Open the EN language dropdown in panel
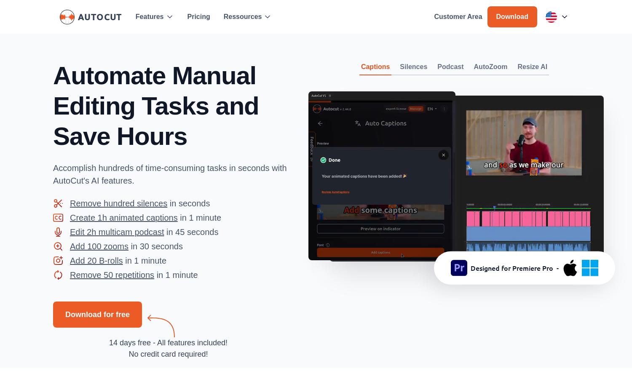 [432, 109]
